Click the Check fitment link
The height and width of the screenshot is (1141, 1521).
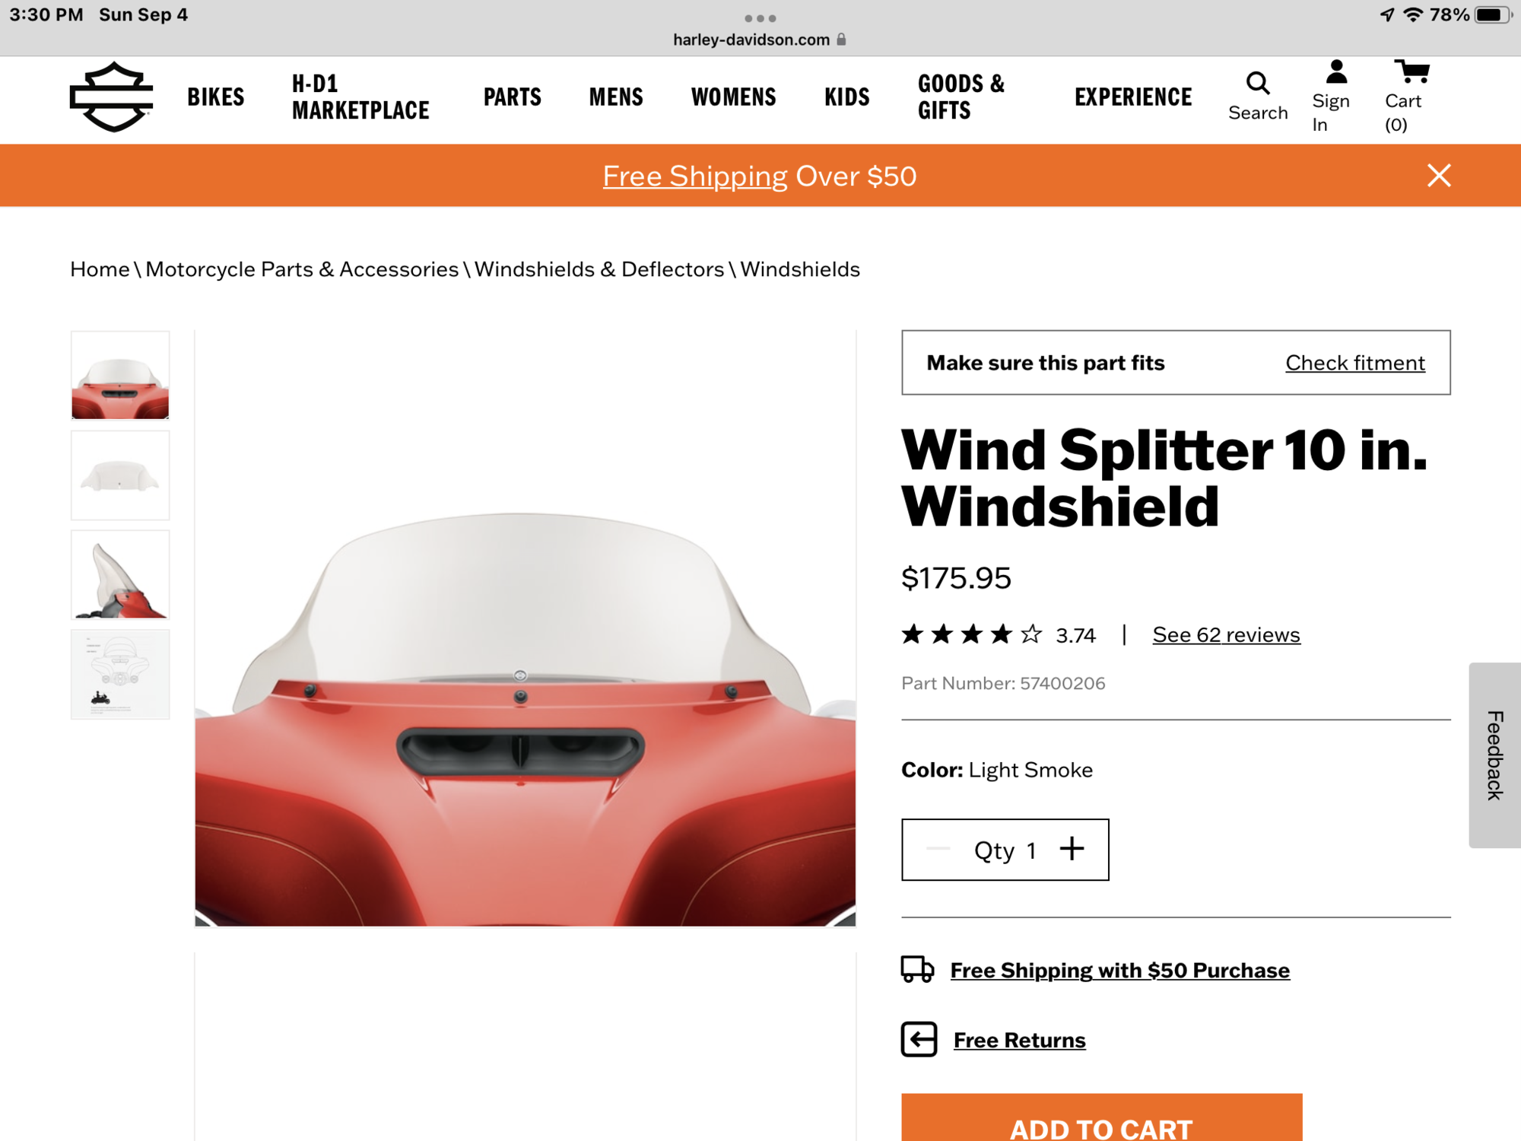(x=1355, y=363)
